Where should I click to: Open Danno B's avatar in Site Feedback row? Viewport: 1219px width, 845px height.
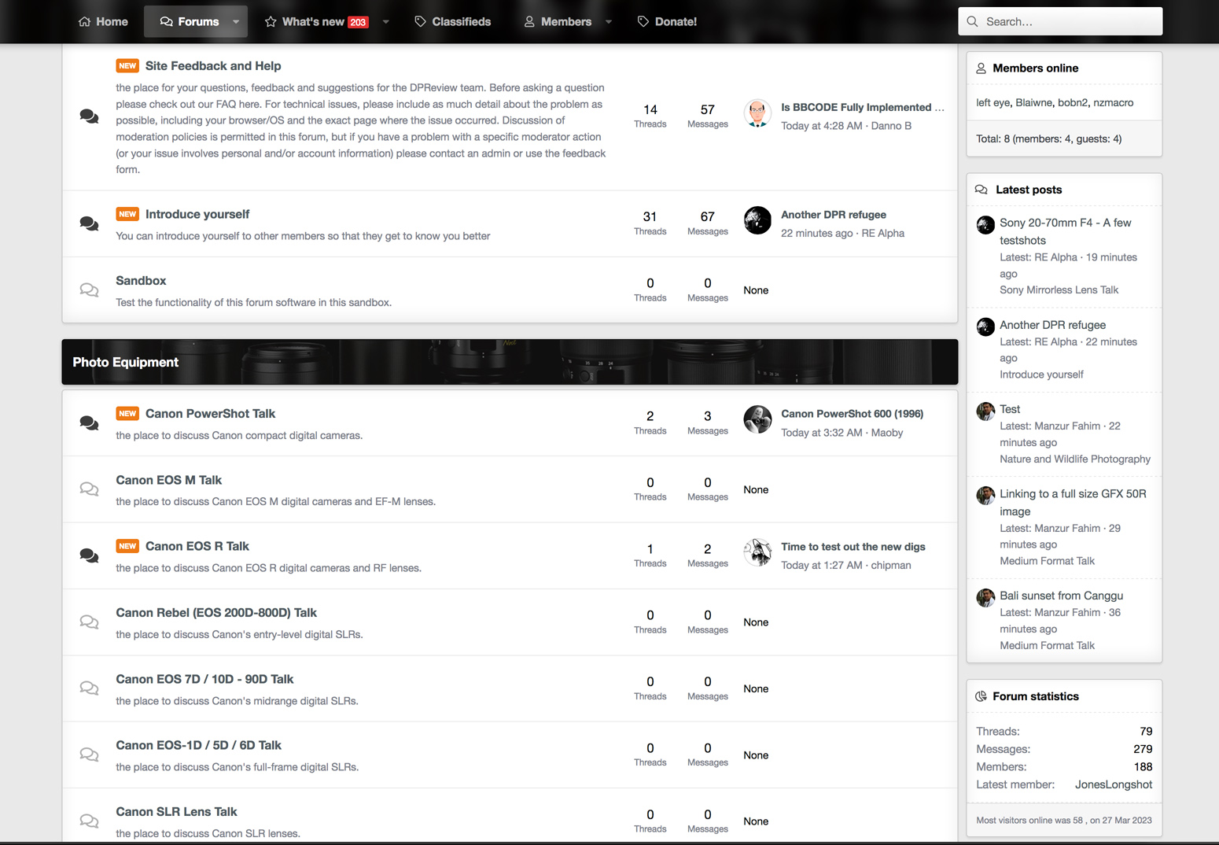(757, 113)
